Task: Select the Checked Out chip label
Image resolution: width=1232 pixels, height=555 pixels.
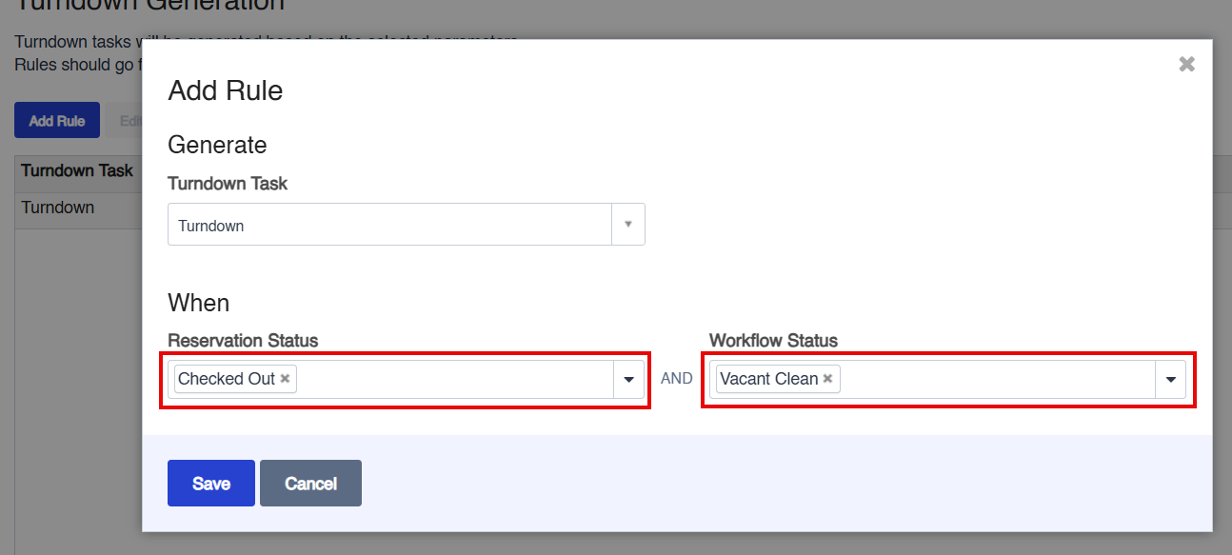Action: coord(227,378)
